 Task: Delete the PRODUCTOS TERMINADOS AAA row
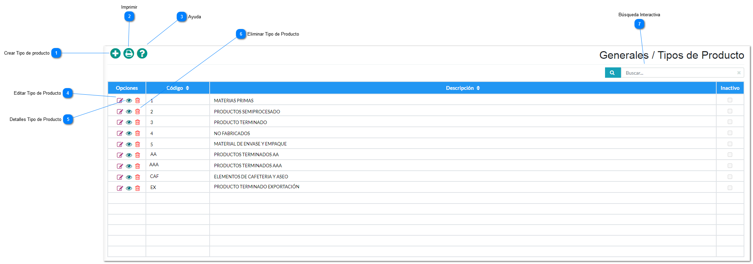point(138,166)
